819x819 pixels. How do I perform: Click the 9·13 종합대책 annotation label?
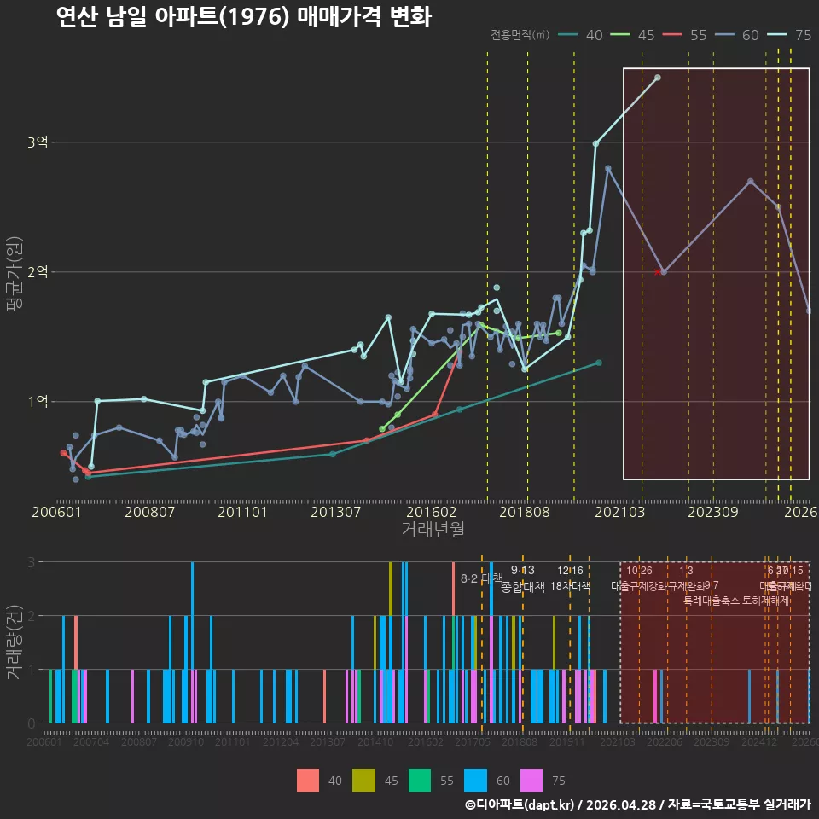pos(522,578)
